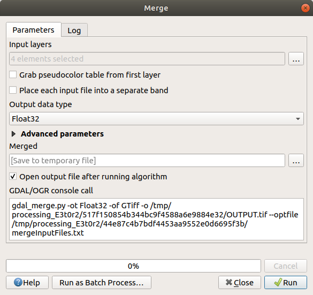This screenshot has height=295, width=313.
Task: Enable Grab pseudocolor table from first layer
Action: (13, 75)
